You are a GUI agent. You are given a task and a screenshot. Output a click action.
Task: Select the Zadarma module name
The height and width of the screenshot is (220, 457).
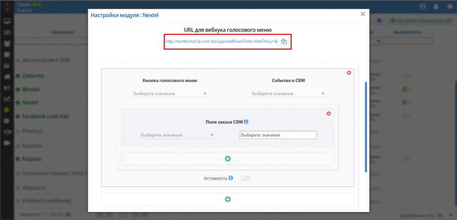coord(33,76)
